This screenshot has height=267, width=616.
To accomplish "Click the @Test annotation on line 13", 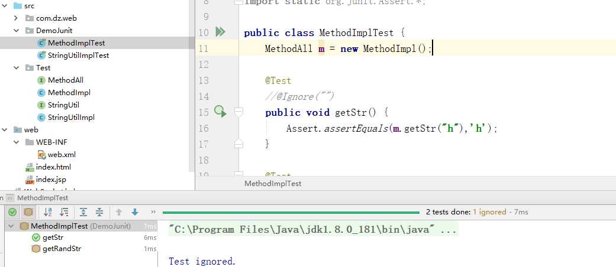I will point(278,81).
